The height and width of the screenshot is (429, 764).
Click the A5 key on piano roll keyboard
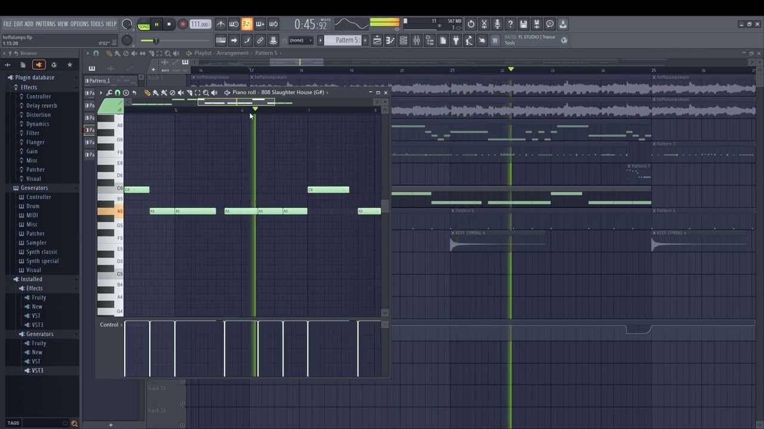pyautogui.click(x=110, y=211)
